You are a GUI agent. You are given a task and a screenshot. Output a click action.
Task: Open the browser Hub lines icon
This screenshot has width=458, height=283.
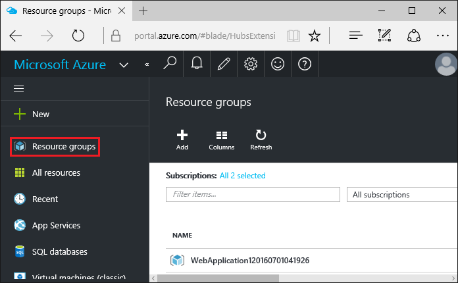(x=356, y=36)
